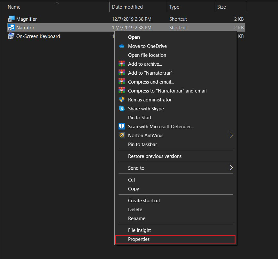278x259 pixels.
Task: Sort by Type column header
Action: [174, 7]
